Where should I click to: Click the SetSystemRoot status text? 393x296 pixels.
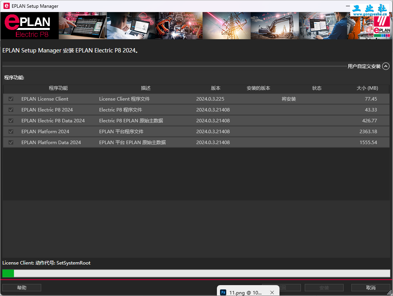[x=73, y=263]
